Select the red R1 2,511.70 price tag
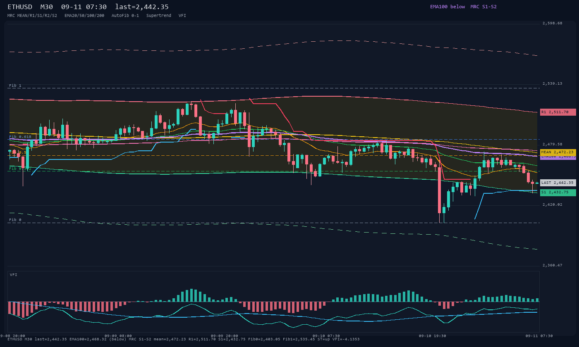The width and height of the screenshot is (579, 347). click(558, 112)
